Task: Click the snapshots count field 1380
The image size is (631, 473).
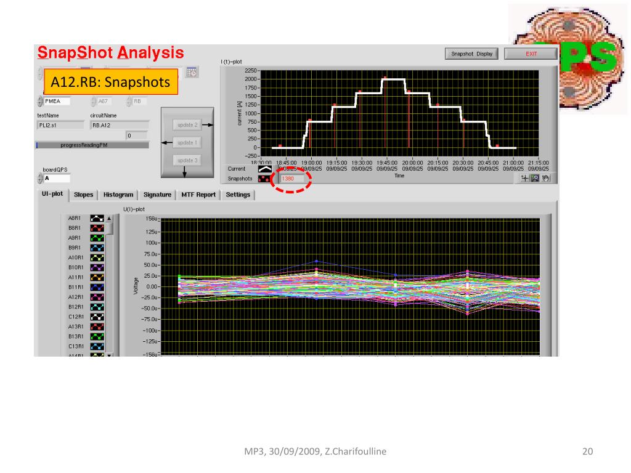Action: tap(293, 179)
